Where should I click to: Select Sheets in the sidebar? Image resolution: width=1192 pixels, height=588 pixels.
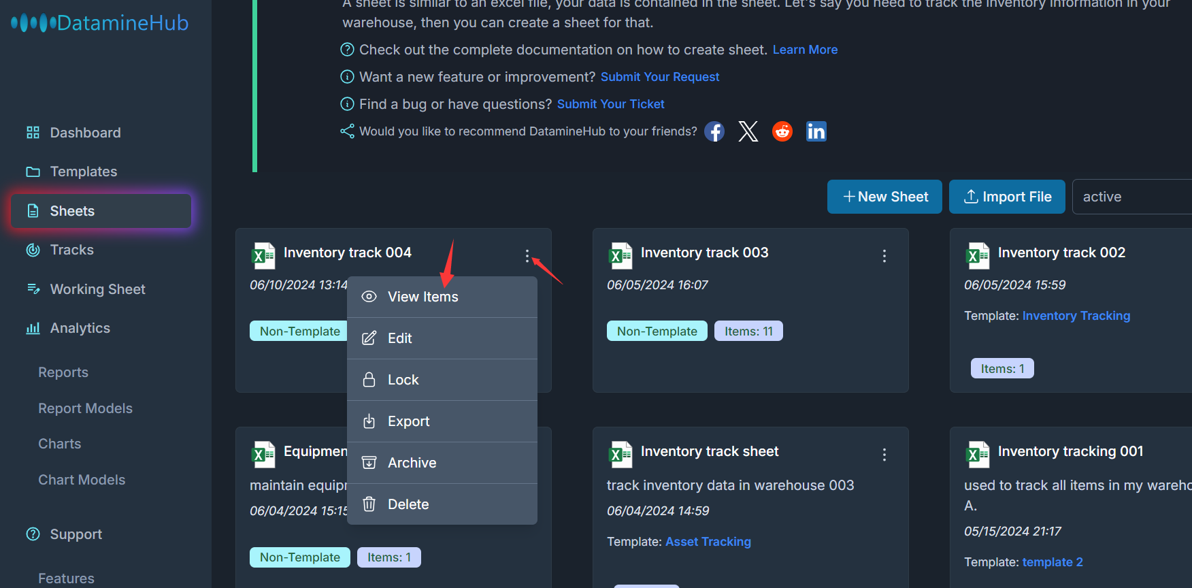point(101,211)
